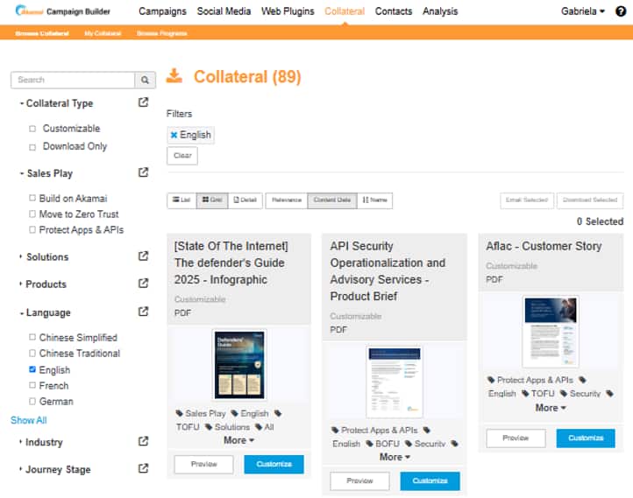Pop out the Solutions filter panel
Viewport: 633px width, 498px height.
pos(144,256)
